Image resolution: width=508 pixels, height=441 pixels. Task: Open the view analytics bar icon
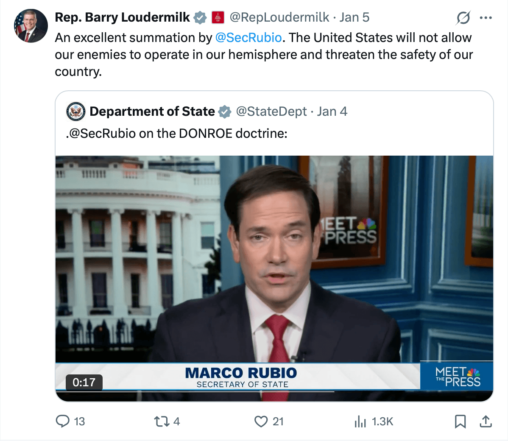[360, 421]
